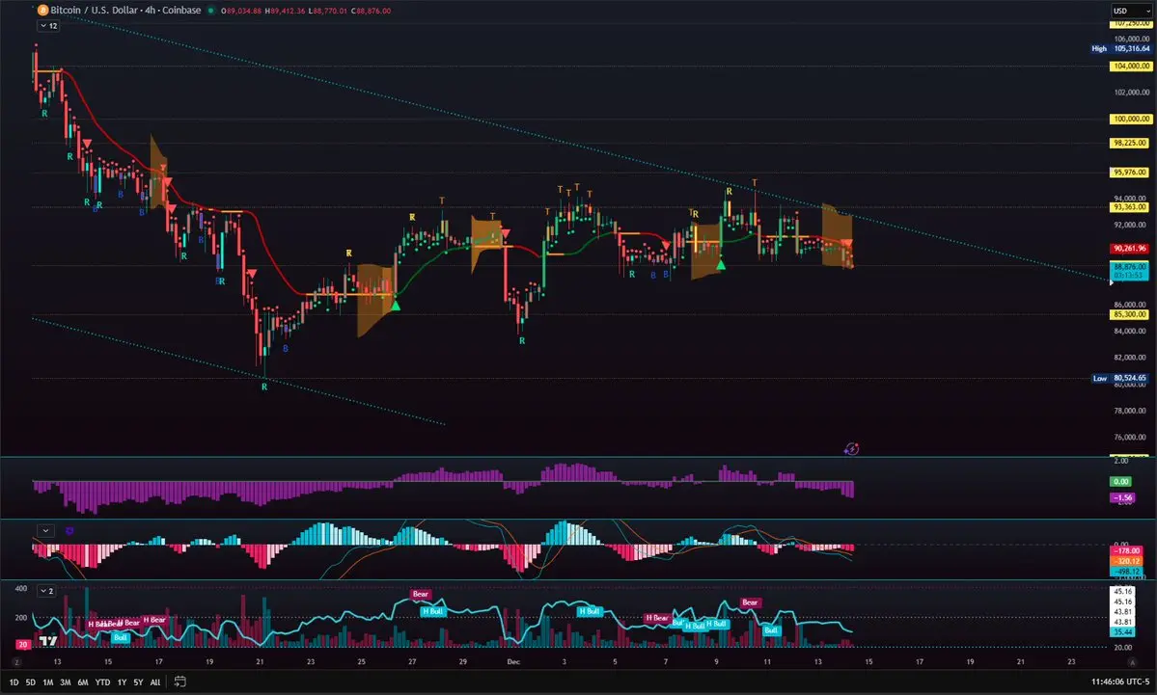The image size is (1157, 695).
Task: Expand the MACD pane legend chevron
Action: (45, 530)
